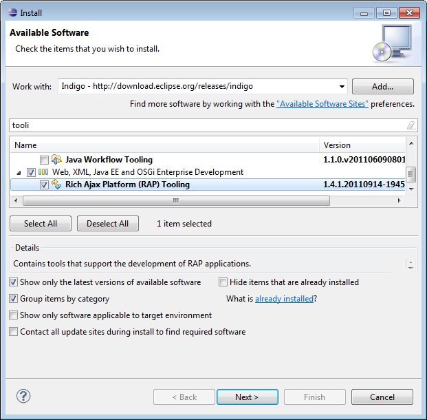Screen dimensions: 427x420
Task: Uncheck the Web, XML, Java EE category checkbox
Action: pyautogui.click(x=31, y=172)
